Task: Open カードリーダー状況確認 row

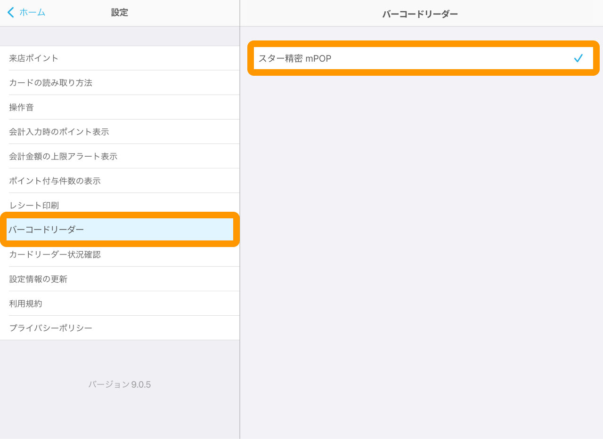Action: coord(120,255)
